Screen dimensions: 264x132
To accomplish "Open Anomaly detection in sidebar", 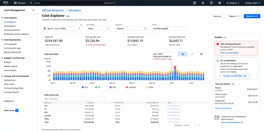I will [x=12, y=30].
